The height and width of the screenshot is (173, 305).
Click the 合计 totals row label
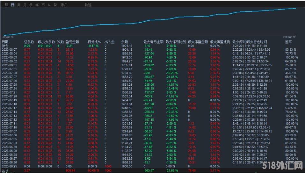point(5,170)
